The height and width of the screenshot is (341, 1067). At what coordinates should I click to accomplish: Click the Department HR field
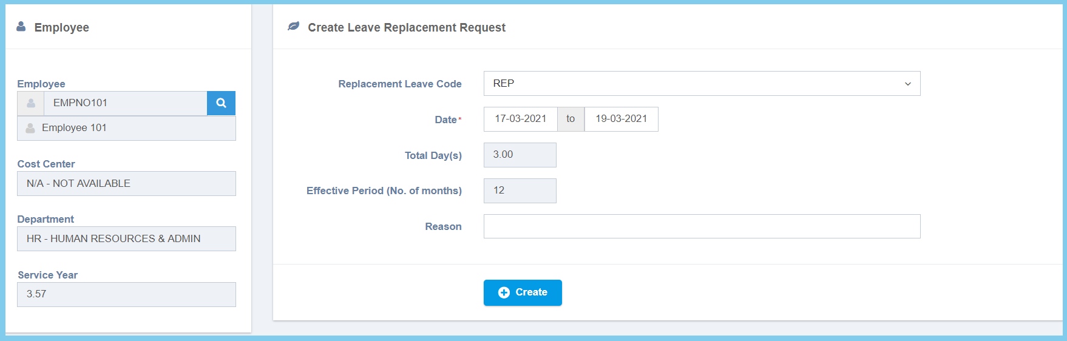126,239
